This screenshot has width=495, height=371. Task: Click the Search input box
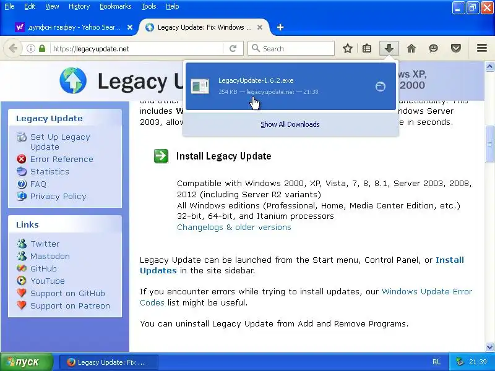point(291,49)
